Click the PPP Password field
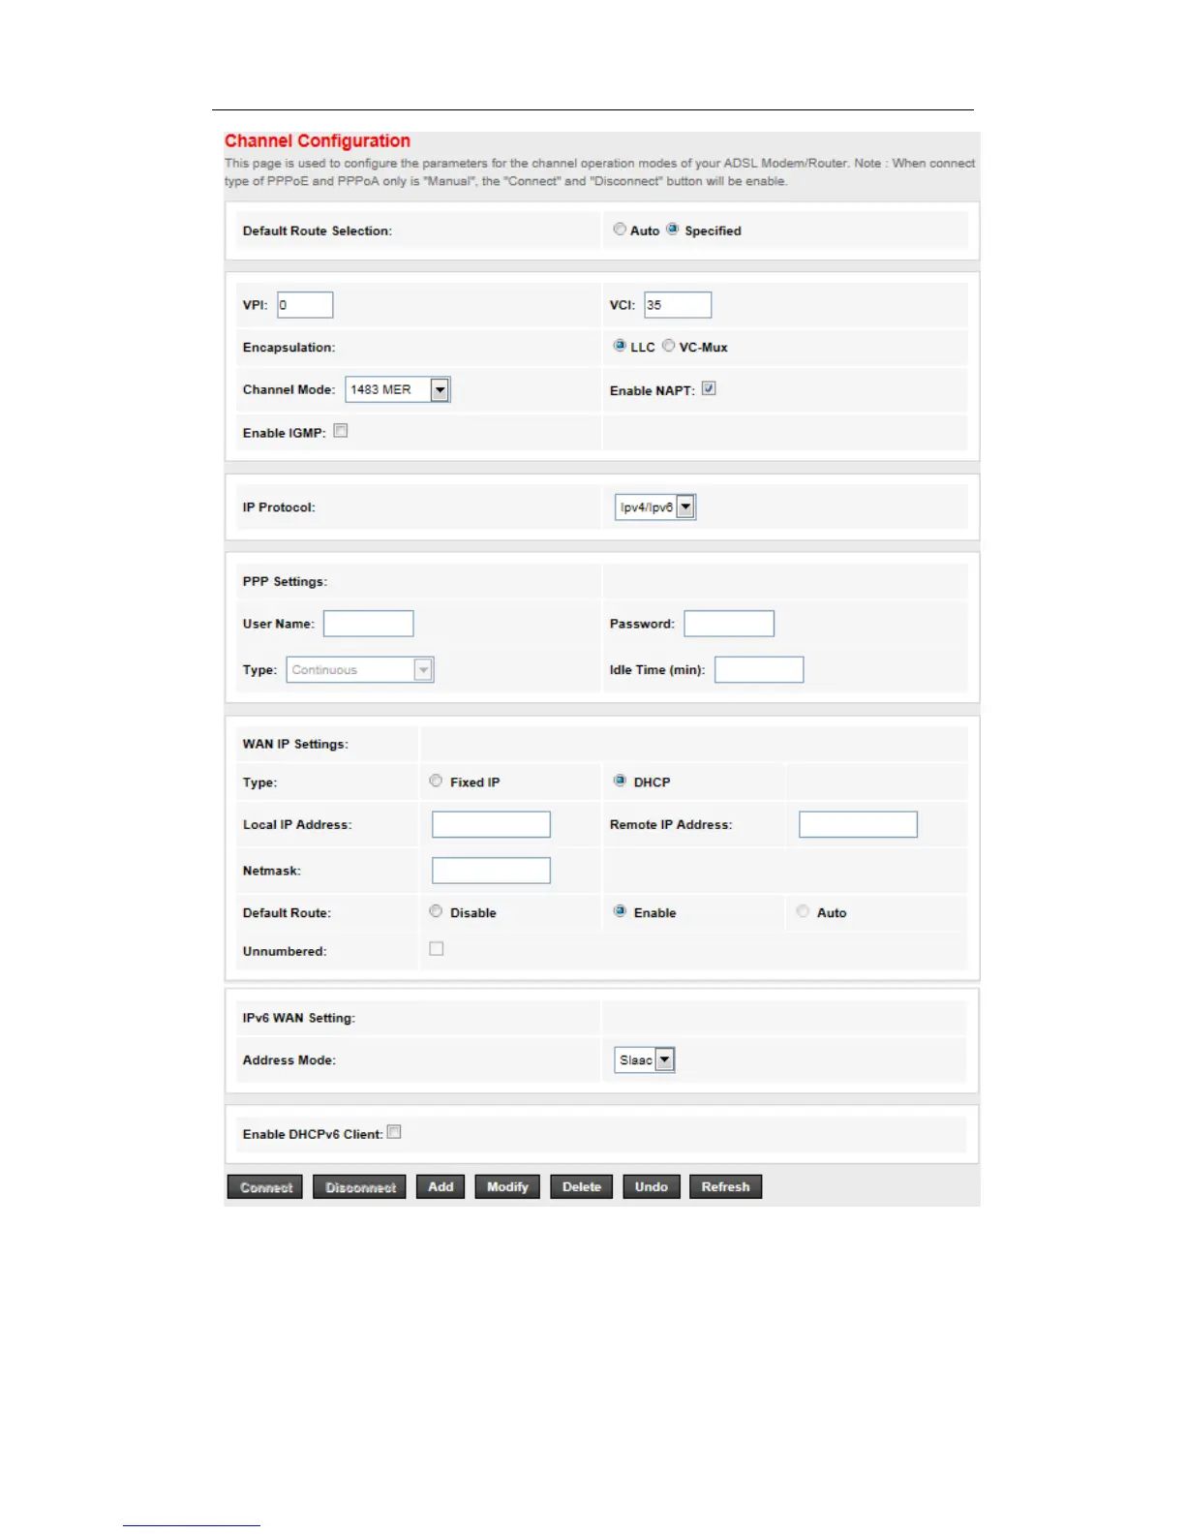The width and height of the screenshot is (1185, 1534). point(729,624)
